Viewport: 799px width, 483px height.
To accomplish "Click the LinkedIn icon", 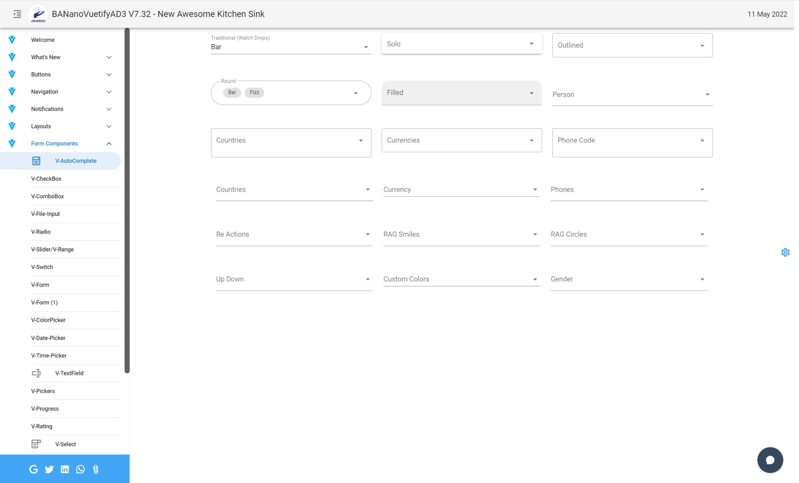I will point(64,469).
